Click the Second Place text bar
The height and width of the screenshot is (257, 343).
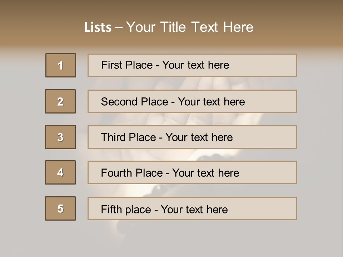[x=192, y=101]
